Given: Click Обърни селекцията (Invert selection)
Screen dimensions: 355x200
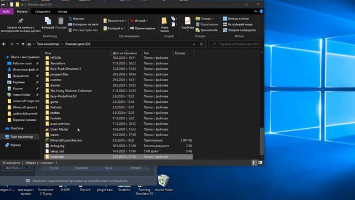Looking at the screenshot, I should point(239,30).
